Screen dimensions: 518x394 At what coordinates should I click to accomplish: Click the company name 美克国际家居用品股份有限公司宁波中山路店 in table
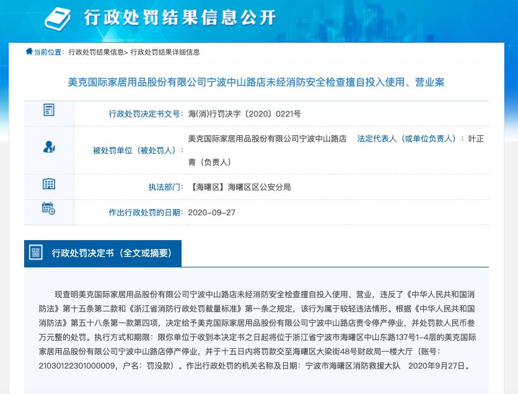pyautogui.click(x=267, y=138)
